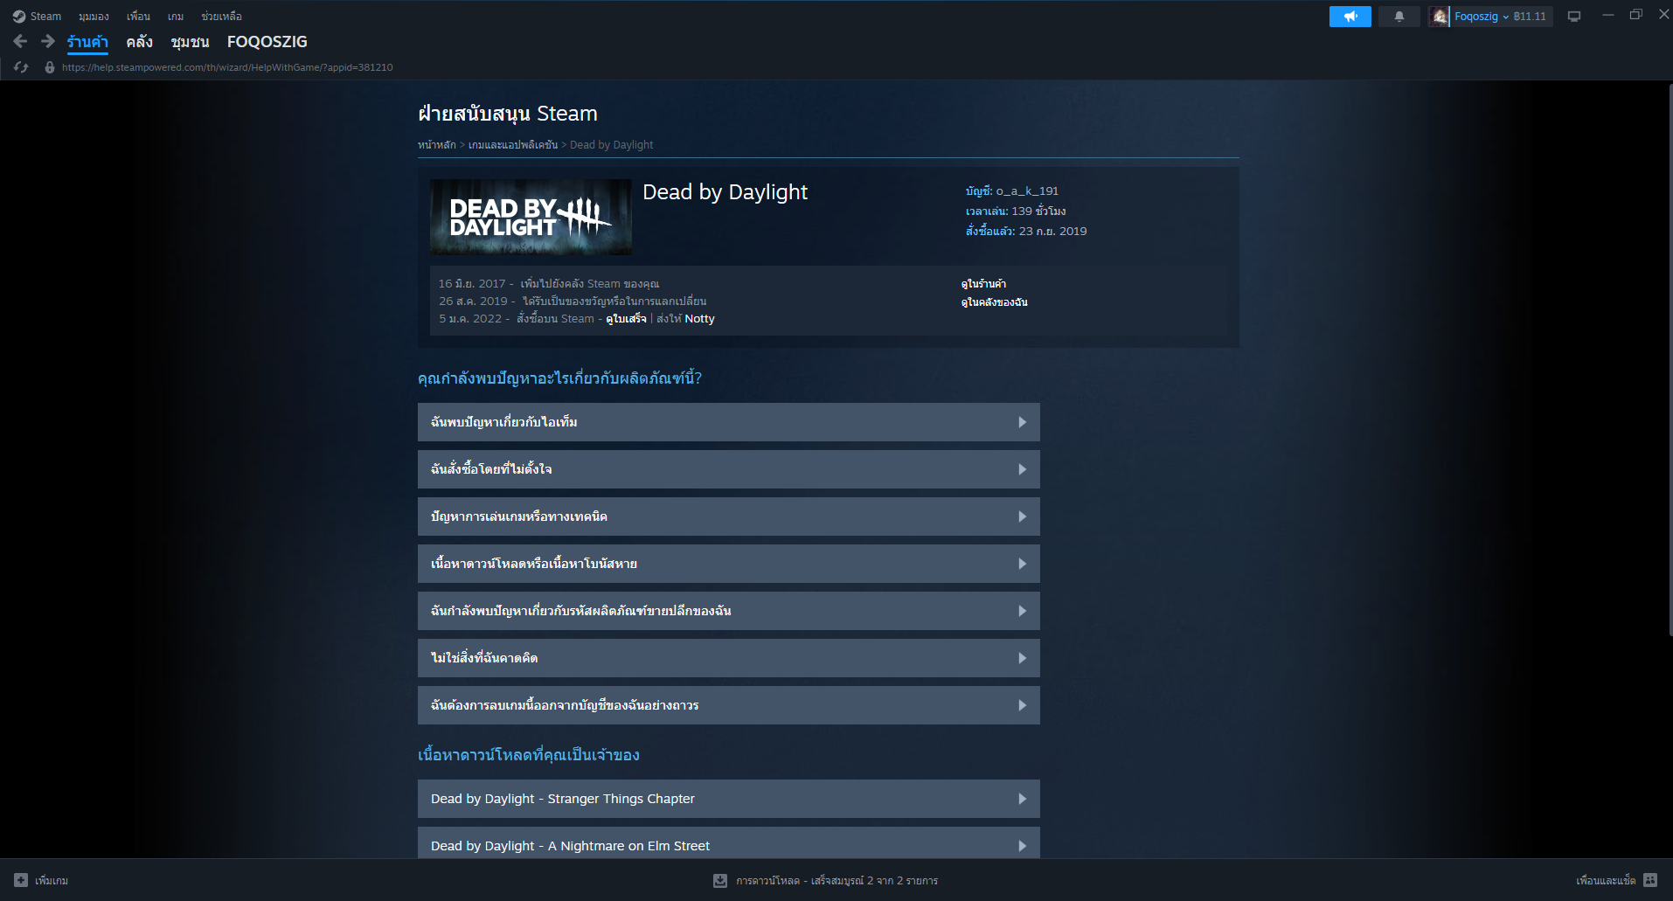Open the FOQOSZIG profile tab
This screenshot has width=1673, height=901.
(267, 42)
